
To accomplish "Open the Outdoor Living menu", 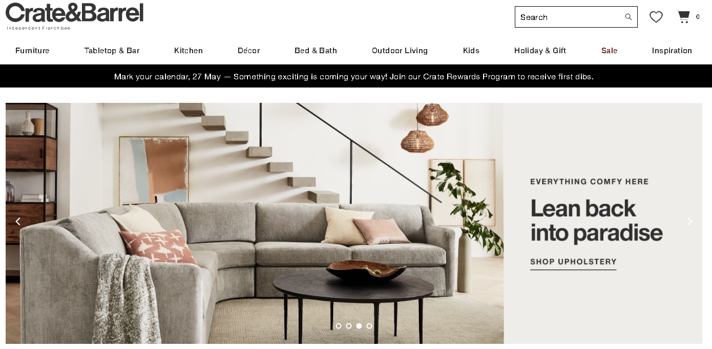I will point(400,51).
